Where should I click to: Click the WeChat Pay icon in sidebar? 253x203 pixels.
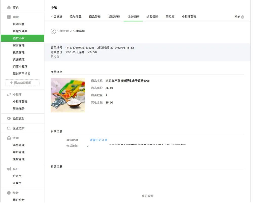9,118
